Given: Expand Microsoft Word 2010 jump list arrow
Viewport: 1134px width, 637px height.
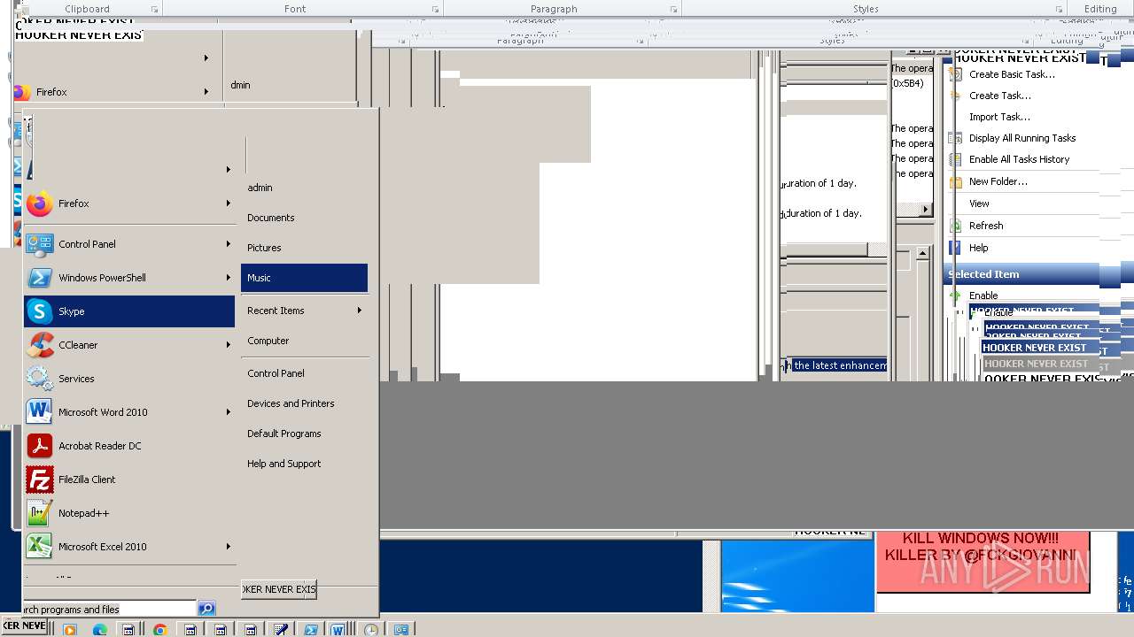Looking at the screenshot, I should [x=228, y=412].
